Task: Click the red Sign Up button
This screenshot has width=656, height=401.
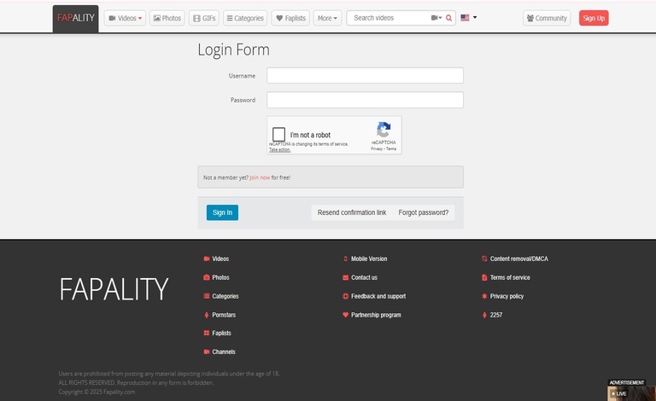Action: (594, 18)
